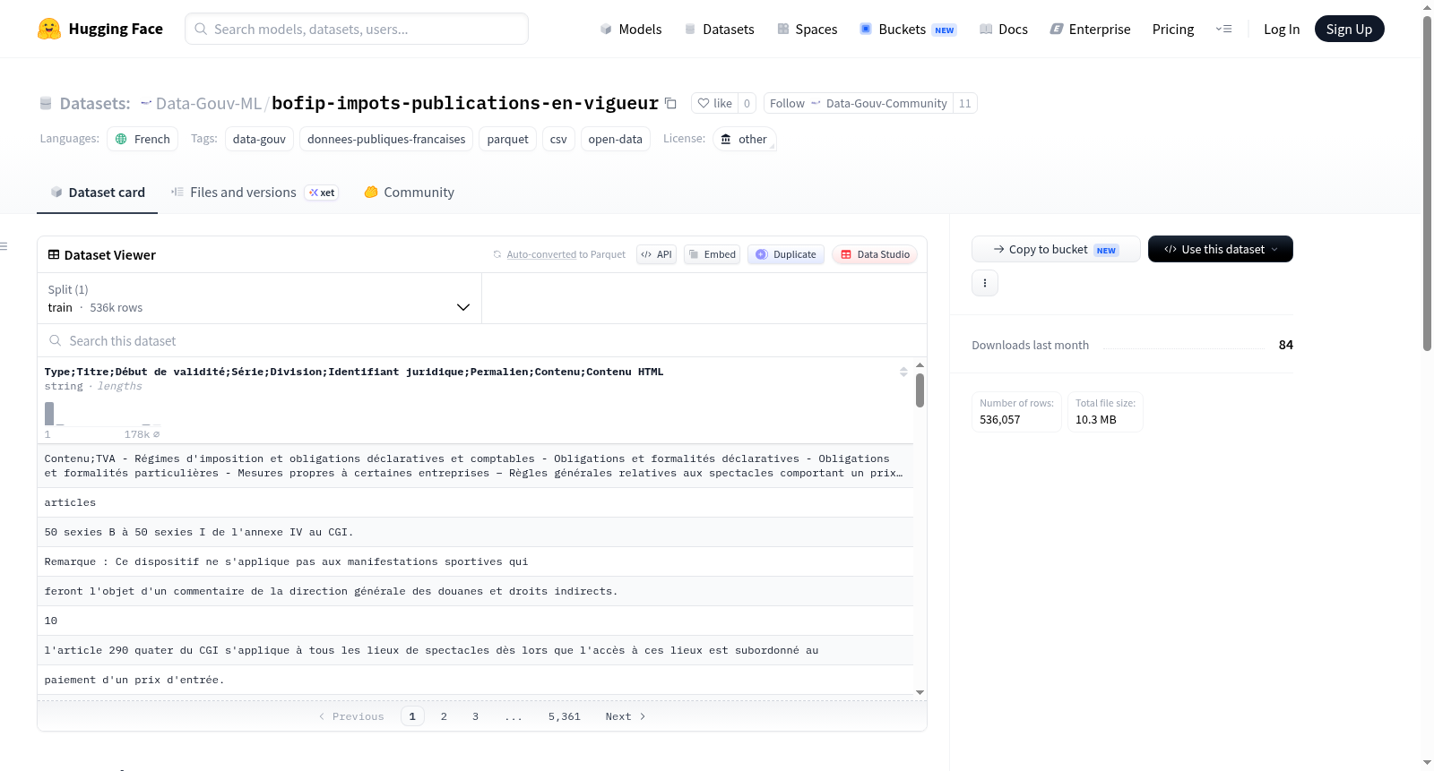The height and width of the screenshot is (771, 1434).
Task: Go to page 3 of the viewer
Action: pos(475,716)
